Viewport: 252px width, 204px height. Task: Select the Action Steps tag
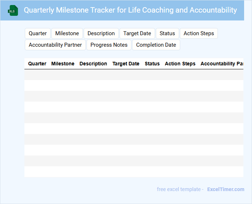pyautogui.click(x=199, y=33)
